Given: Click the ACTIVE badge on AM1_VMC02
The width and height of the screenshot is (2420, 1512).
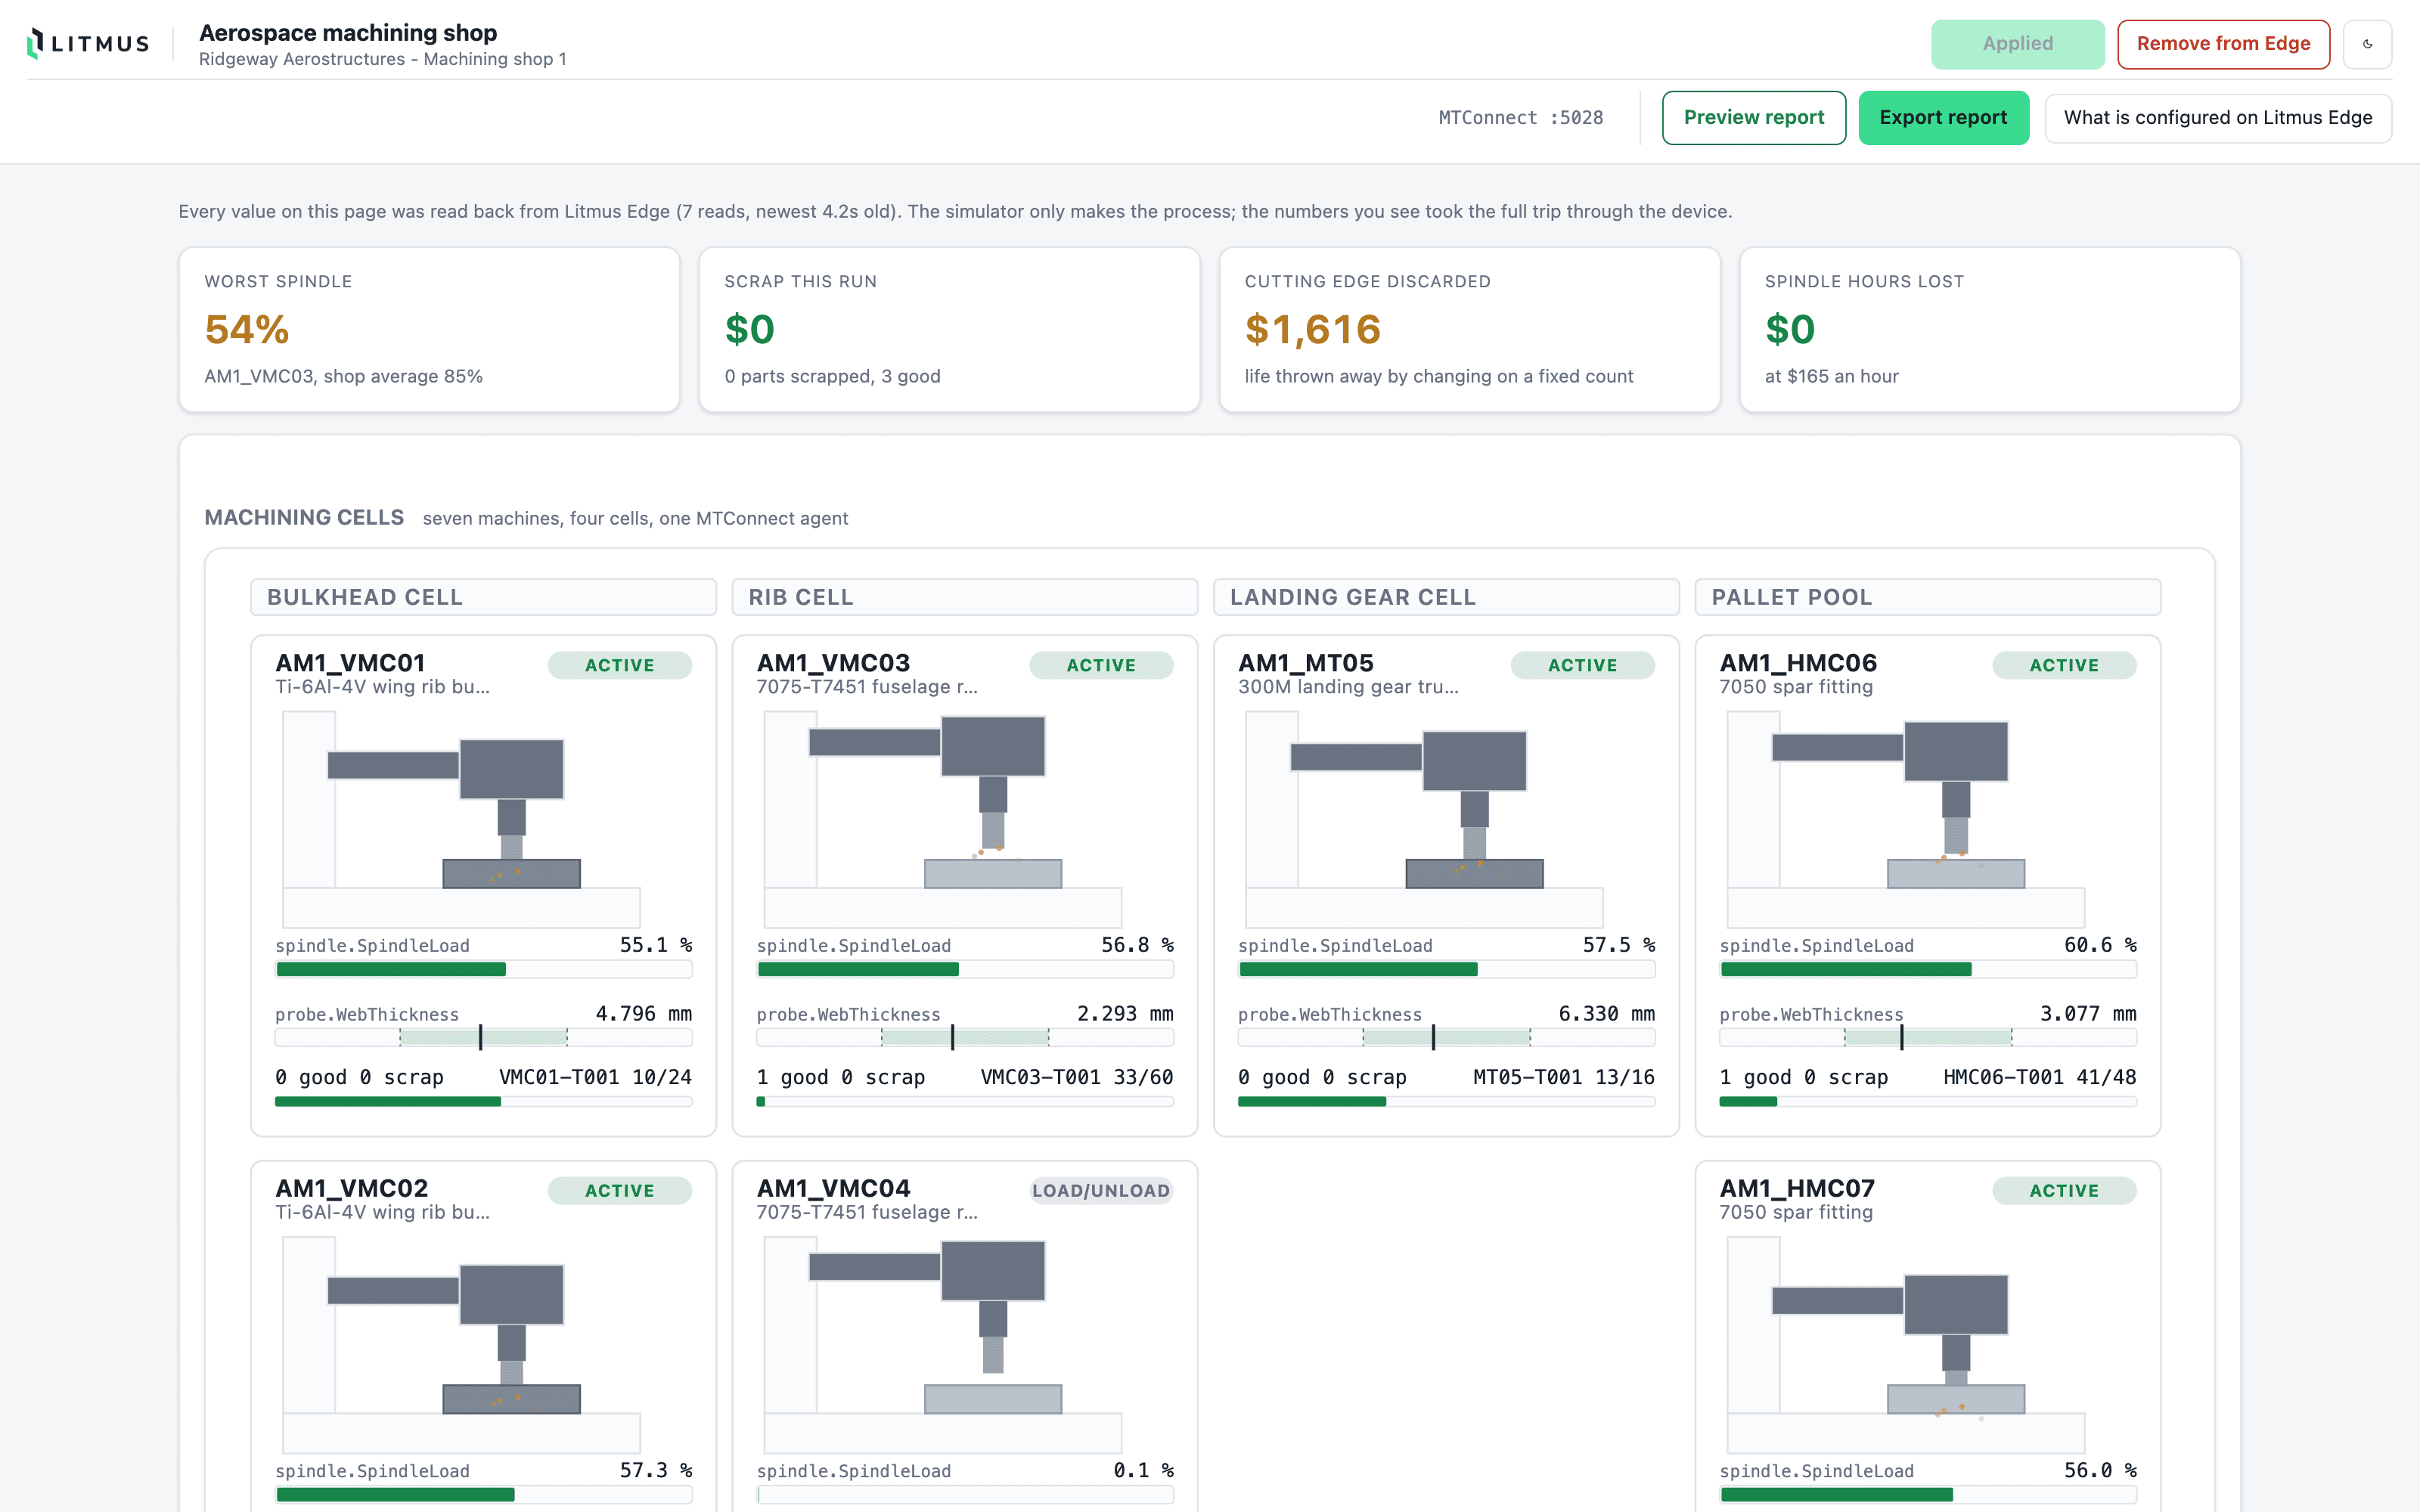Looking at the screenshot, I should [x=620, y=1191].
